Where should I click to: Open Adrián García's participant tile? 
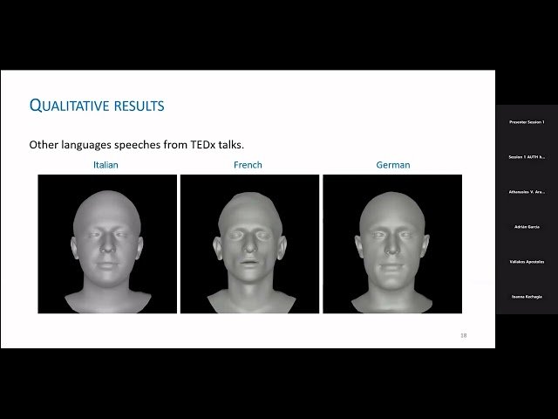[527, 227]
